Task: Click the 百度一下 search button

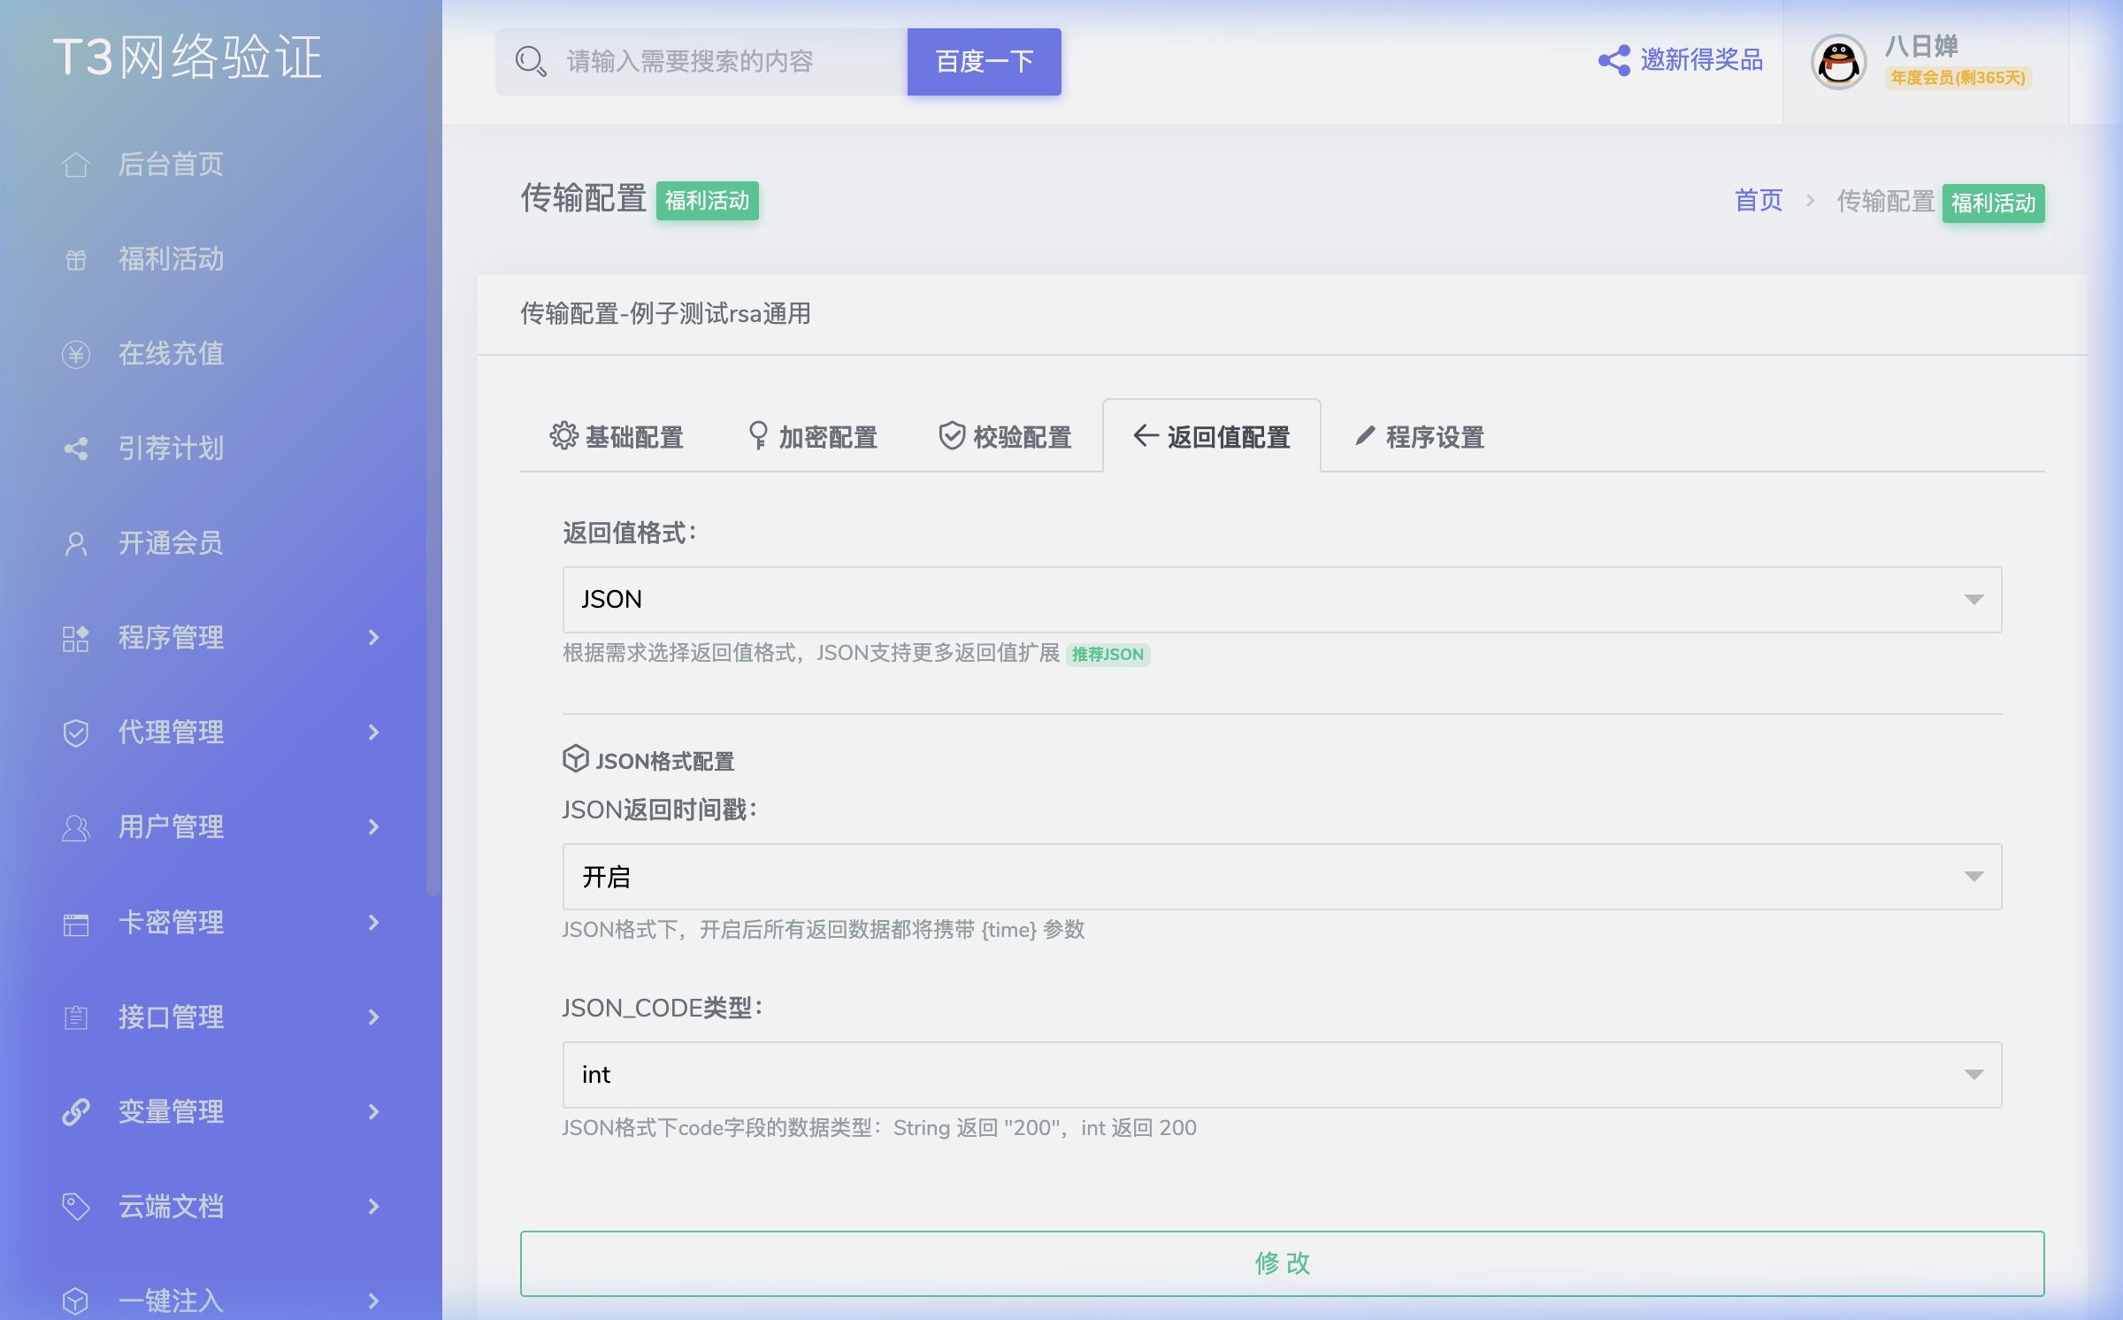Action: pos(982,61)
